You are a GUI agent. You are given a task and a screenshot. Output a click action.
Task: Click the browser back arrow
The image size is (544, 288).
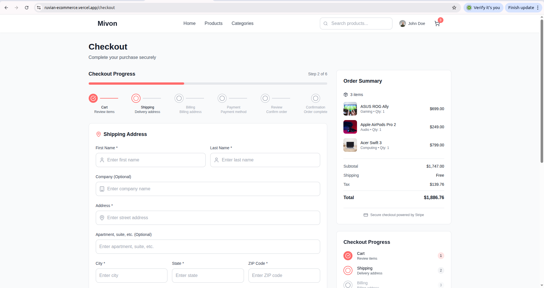click(6, 8)
